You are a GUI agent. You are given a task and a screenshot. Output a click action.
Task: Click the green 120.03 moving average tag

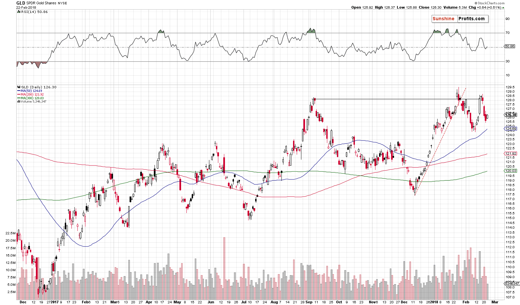coord(510,171)
